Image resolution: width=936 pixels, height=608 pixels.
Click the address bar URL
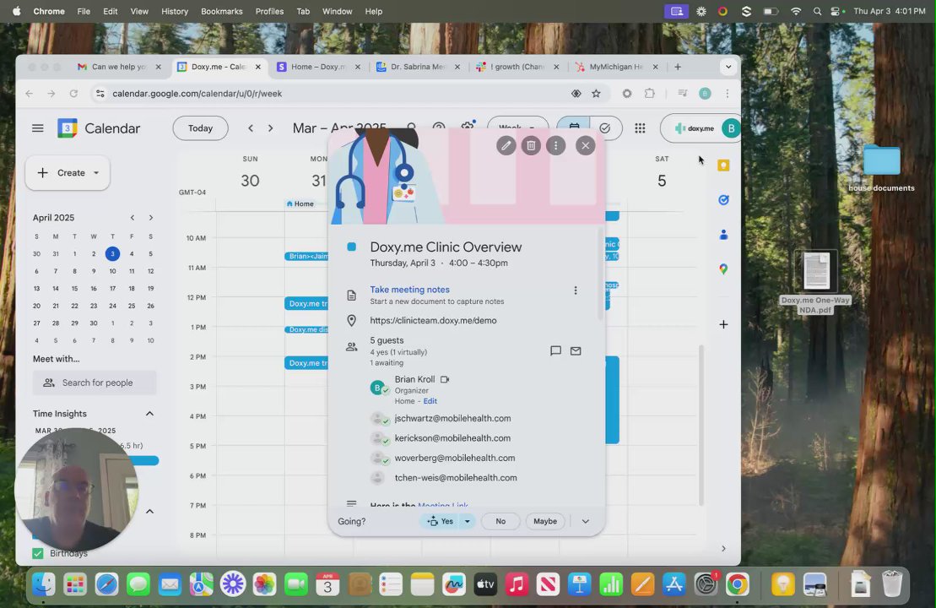(x=197, y=93)
